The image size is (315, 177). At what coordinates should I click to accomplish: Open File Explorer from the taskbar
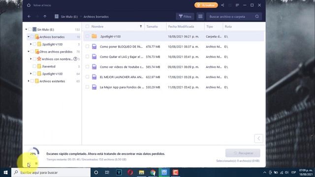pos(141,173)
